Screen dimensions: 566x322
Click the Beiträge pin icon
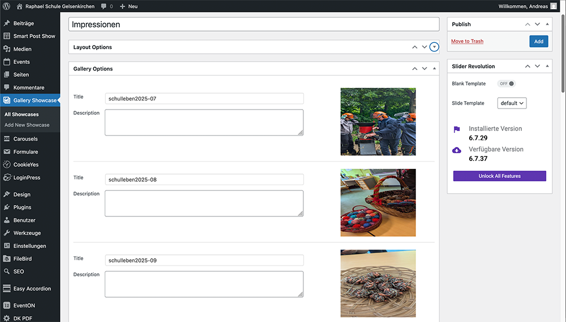[6, 23]
